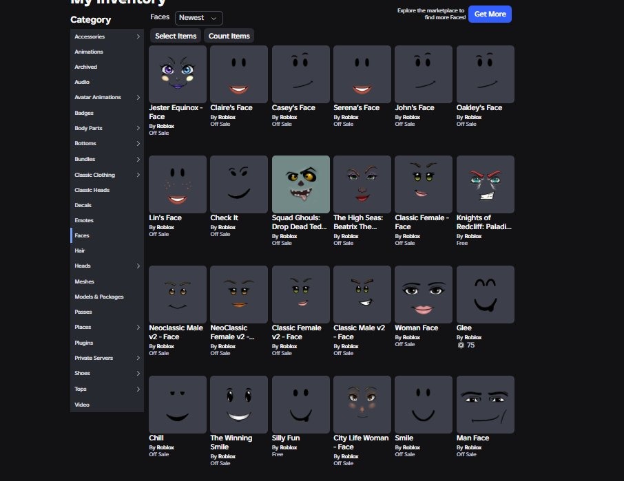Open the Silly Fun face thumbnail
Screen dimensions: 624x481
click(x=301, y=405)
